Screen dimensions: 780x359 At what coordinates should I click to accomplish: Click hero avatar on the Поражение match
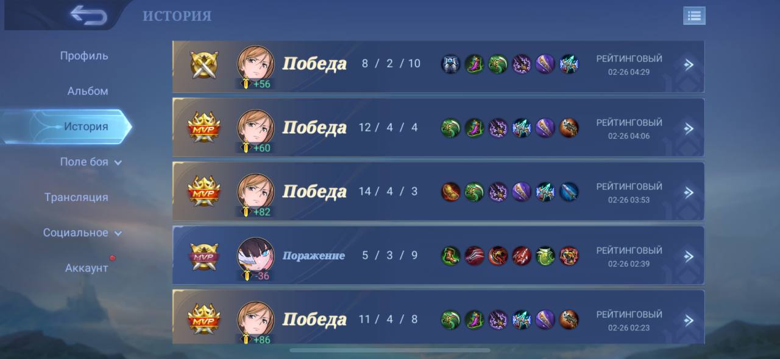255,254
